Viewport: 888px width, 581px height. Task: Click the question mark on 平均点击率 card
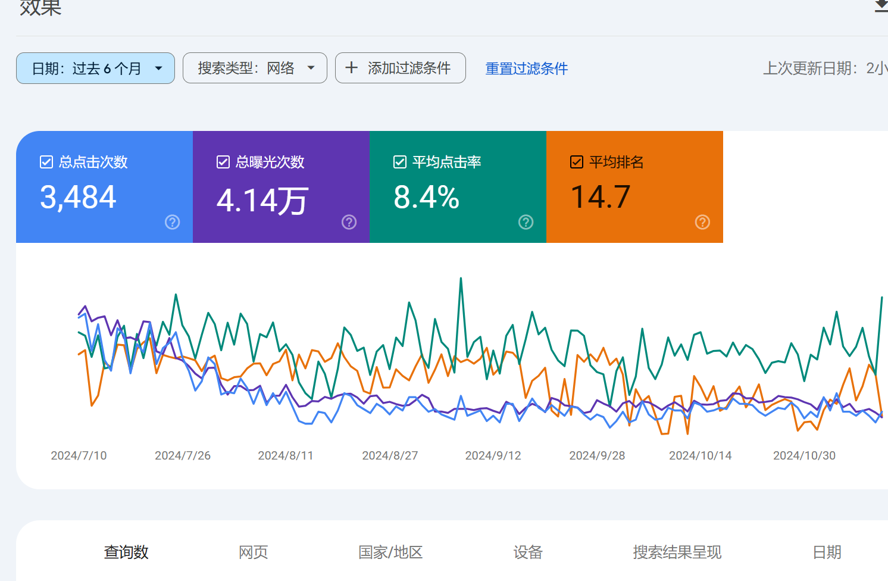click(526, 222)
